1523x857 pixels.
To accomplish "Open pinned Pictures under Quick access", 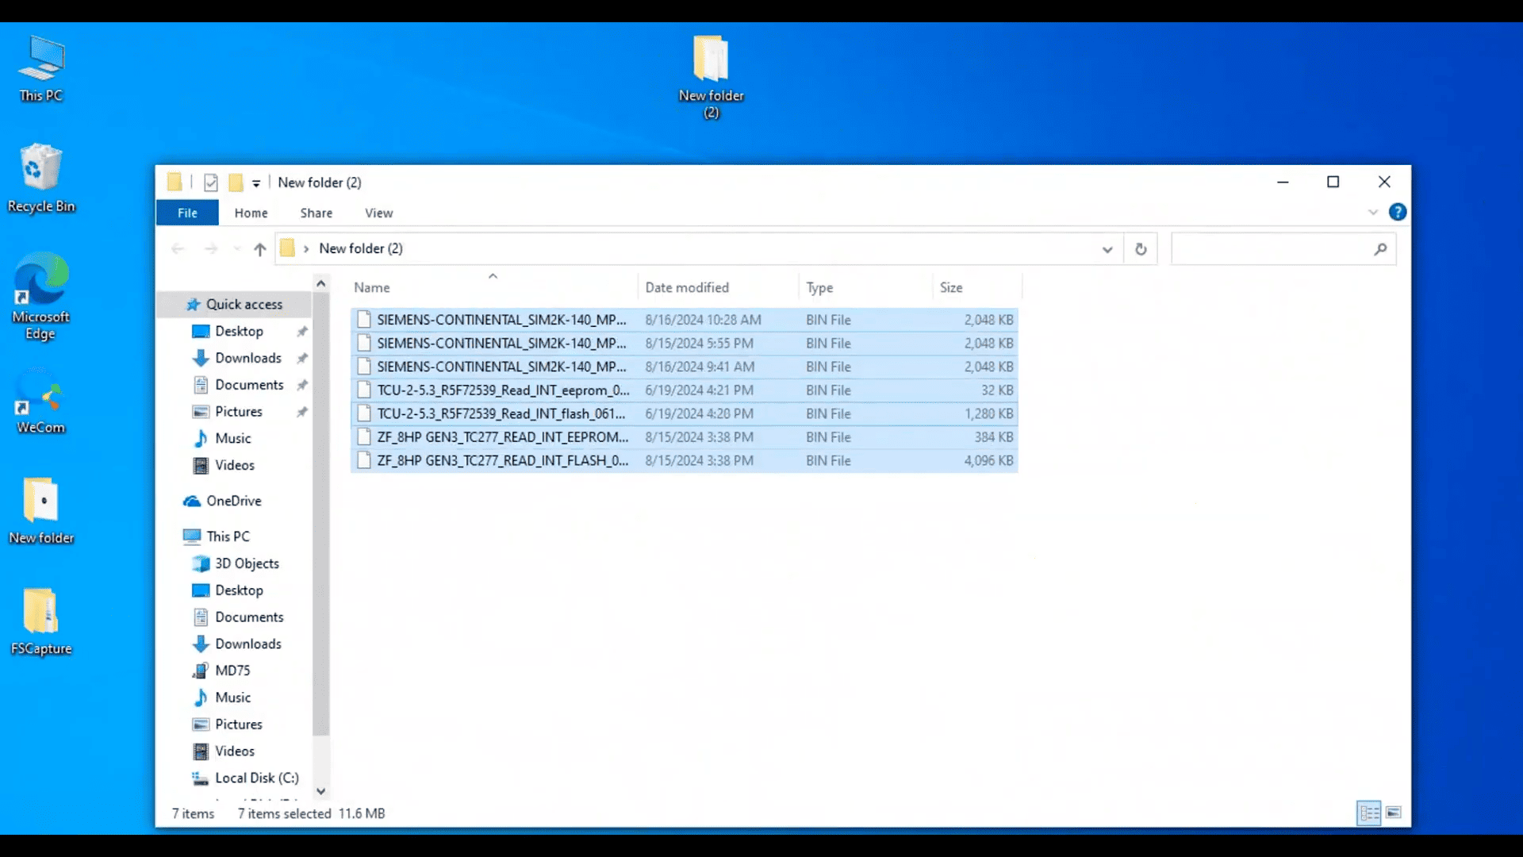I will pos(238,412).
